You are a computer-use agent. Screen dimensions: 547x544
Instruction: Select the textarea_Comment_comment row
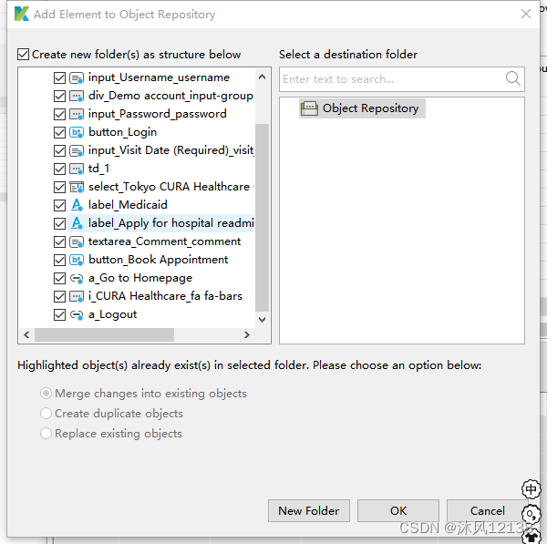pos(165,241)
